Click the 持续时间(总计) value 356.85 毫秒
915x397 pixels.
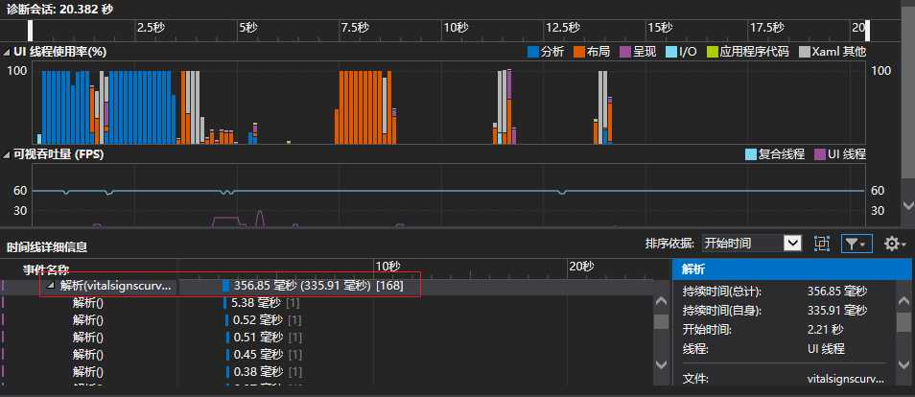pyautogui.click(x=836, y=291)
